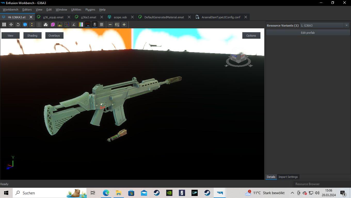
Task: Close the Hk G36KA3.et tab
Action: coord(31,17)
